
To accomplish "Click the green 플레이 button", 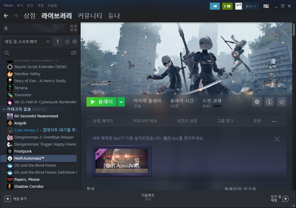I will click(102, 102).
